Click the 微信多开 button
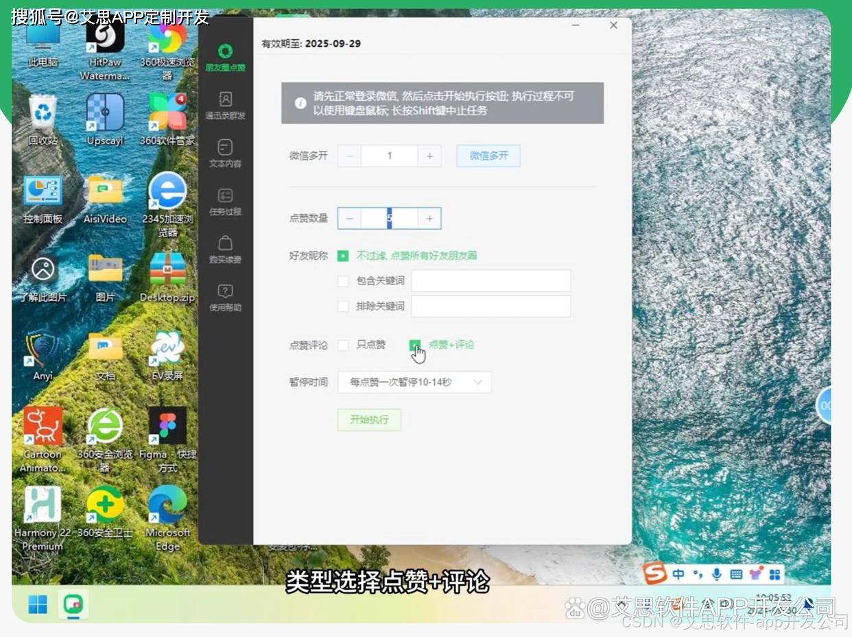852x637 pixels. (x=488, y=156)
